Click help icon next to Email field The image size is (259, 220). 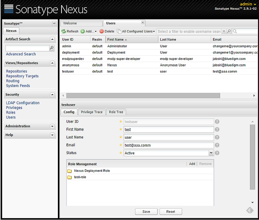(x=217, y=145)
